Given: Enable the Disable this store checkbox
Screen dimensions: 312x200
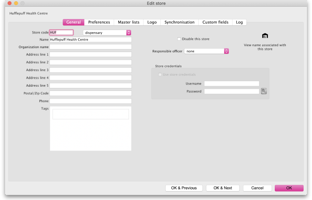Looking at the screenshot, I should click(179, 39).
